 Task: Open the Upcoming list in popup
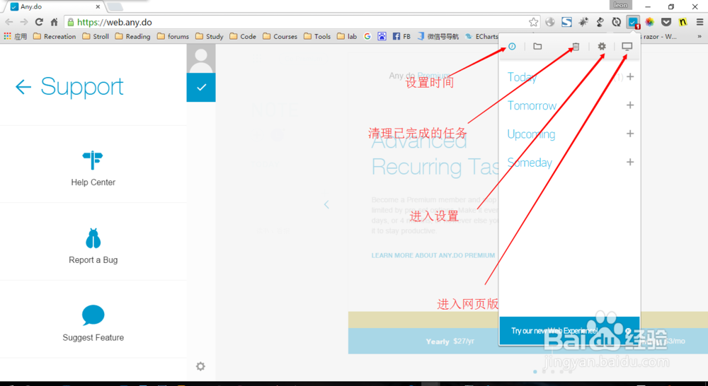[531, 134]
